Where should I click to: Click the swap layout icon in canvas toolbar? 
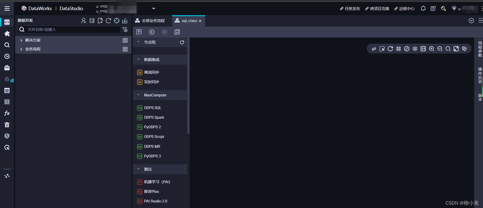tap(374, 49)
